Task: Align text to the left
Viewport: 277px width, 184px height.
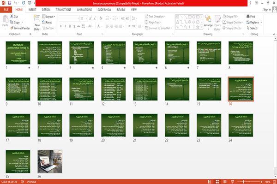Action: [107, 26]
